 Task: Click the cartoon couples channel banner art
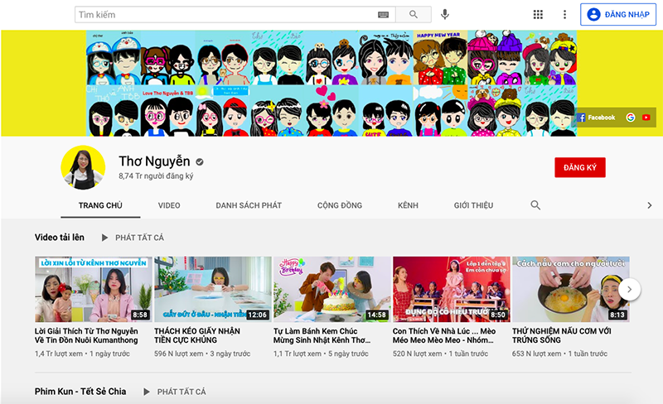[331, 84]
